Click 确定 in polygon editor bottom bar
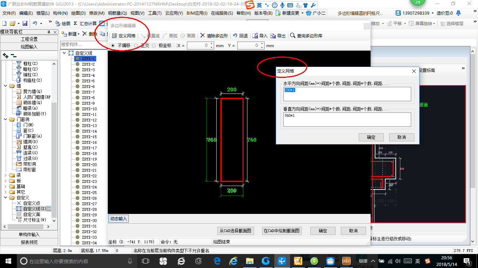The image size is (478, 268). (323, 231)
